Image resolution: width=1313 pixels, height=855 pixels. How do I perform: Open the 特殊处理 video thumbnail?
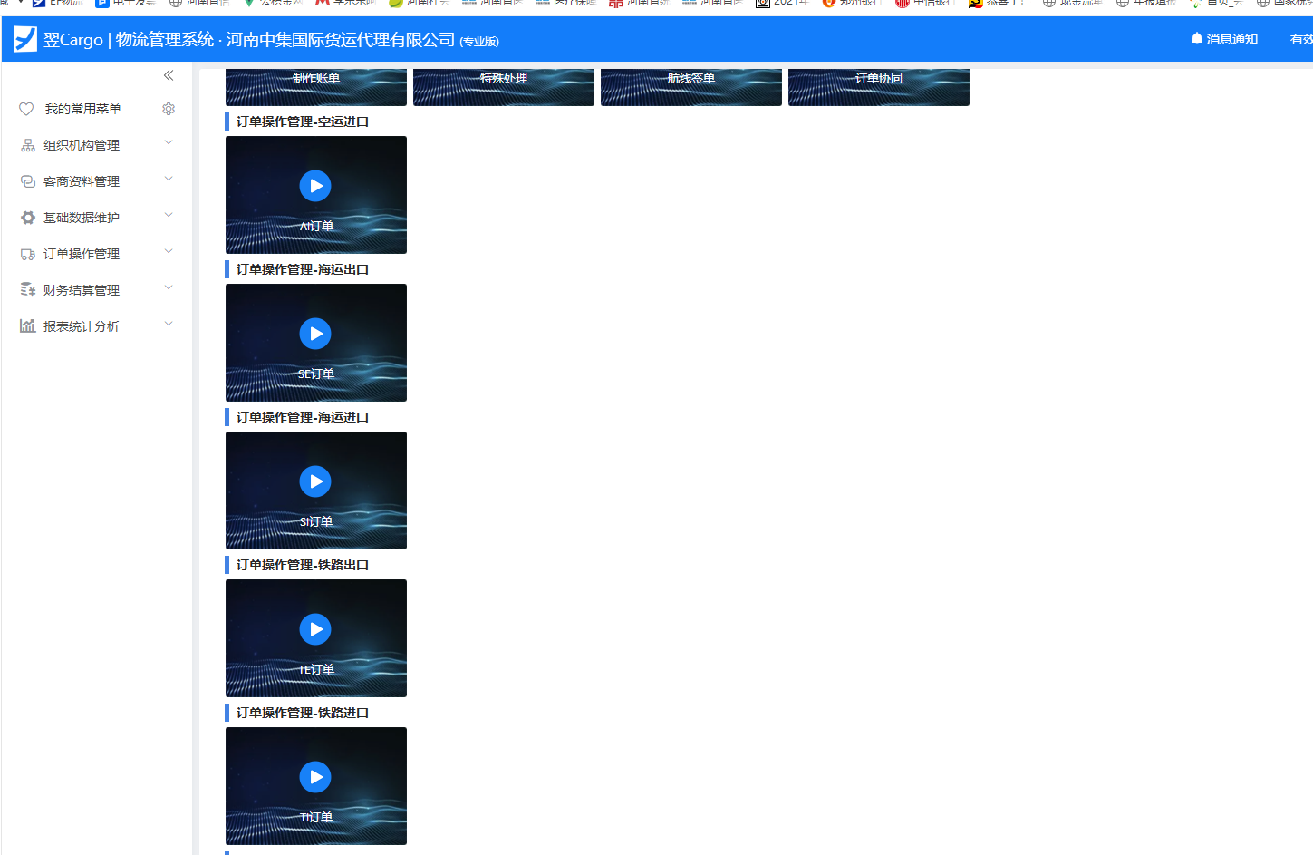(x=504, y=87)
